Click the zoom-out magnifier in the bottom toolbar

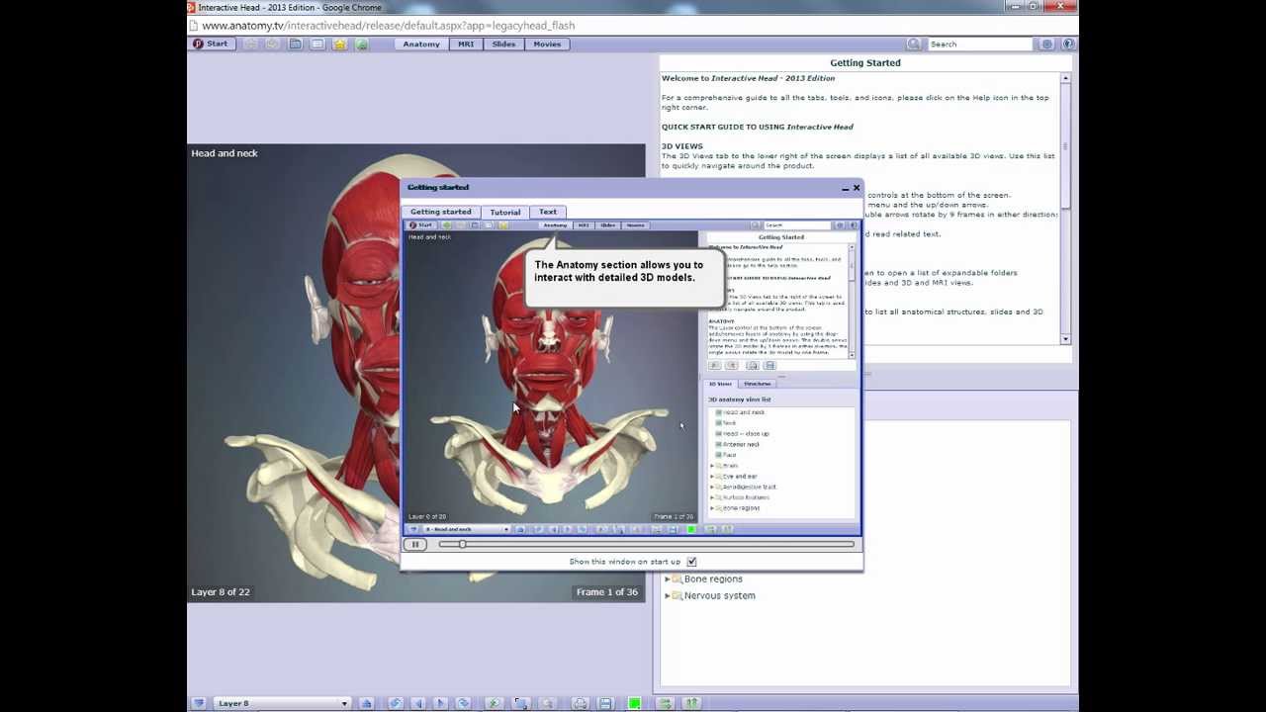pos(548,703)
